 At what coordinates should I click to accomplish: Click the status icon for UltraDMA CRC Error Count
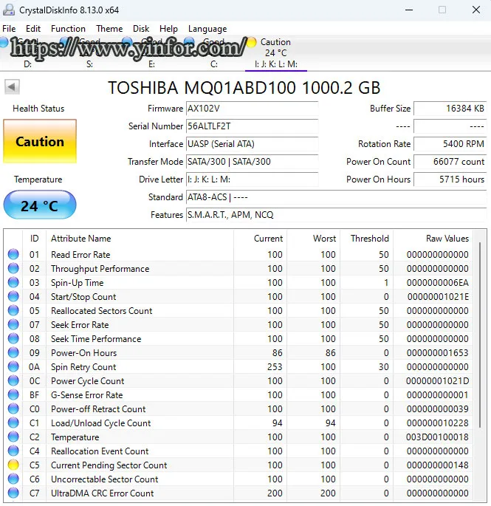(13, 493)
